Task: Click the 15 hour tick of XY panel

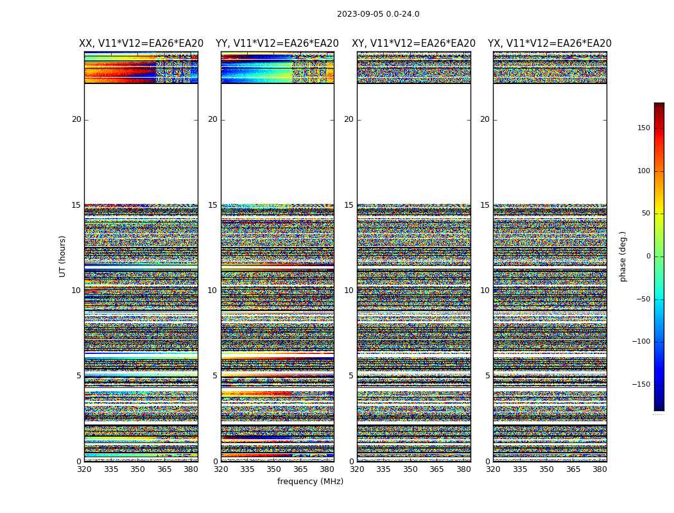Action: point(349,205)
